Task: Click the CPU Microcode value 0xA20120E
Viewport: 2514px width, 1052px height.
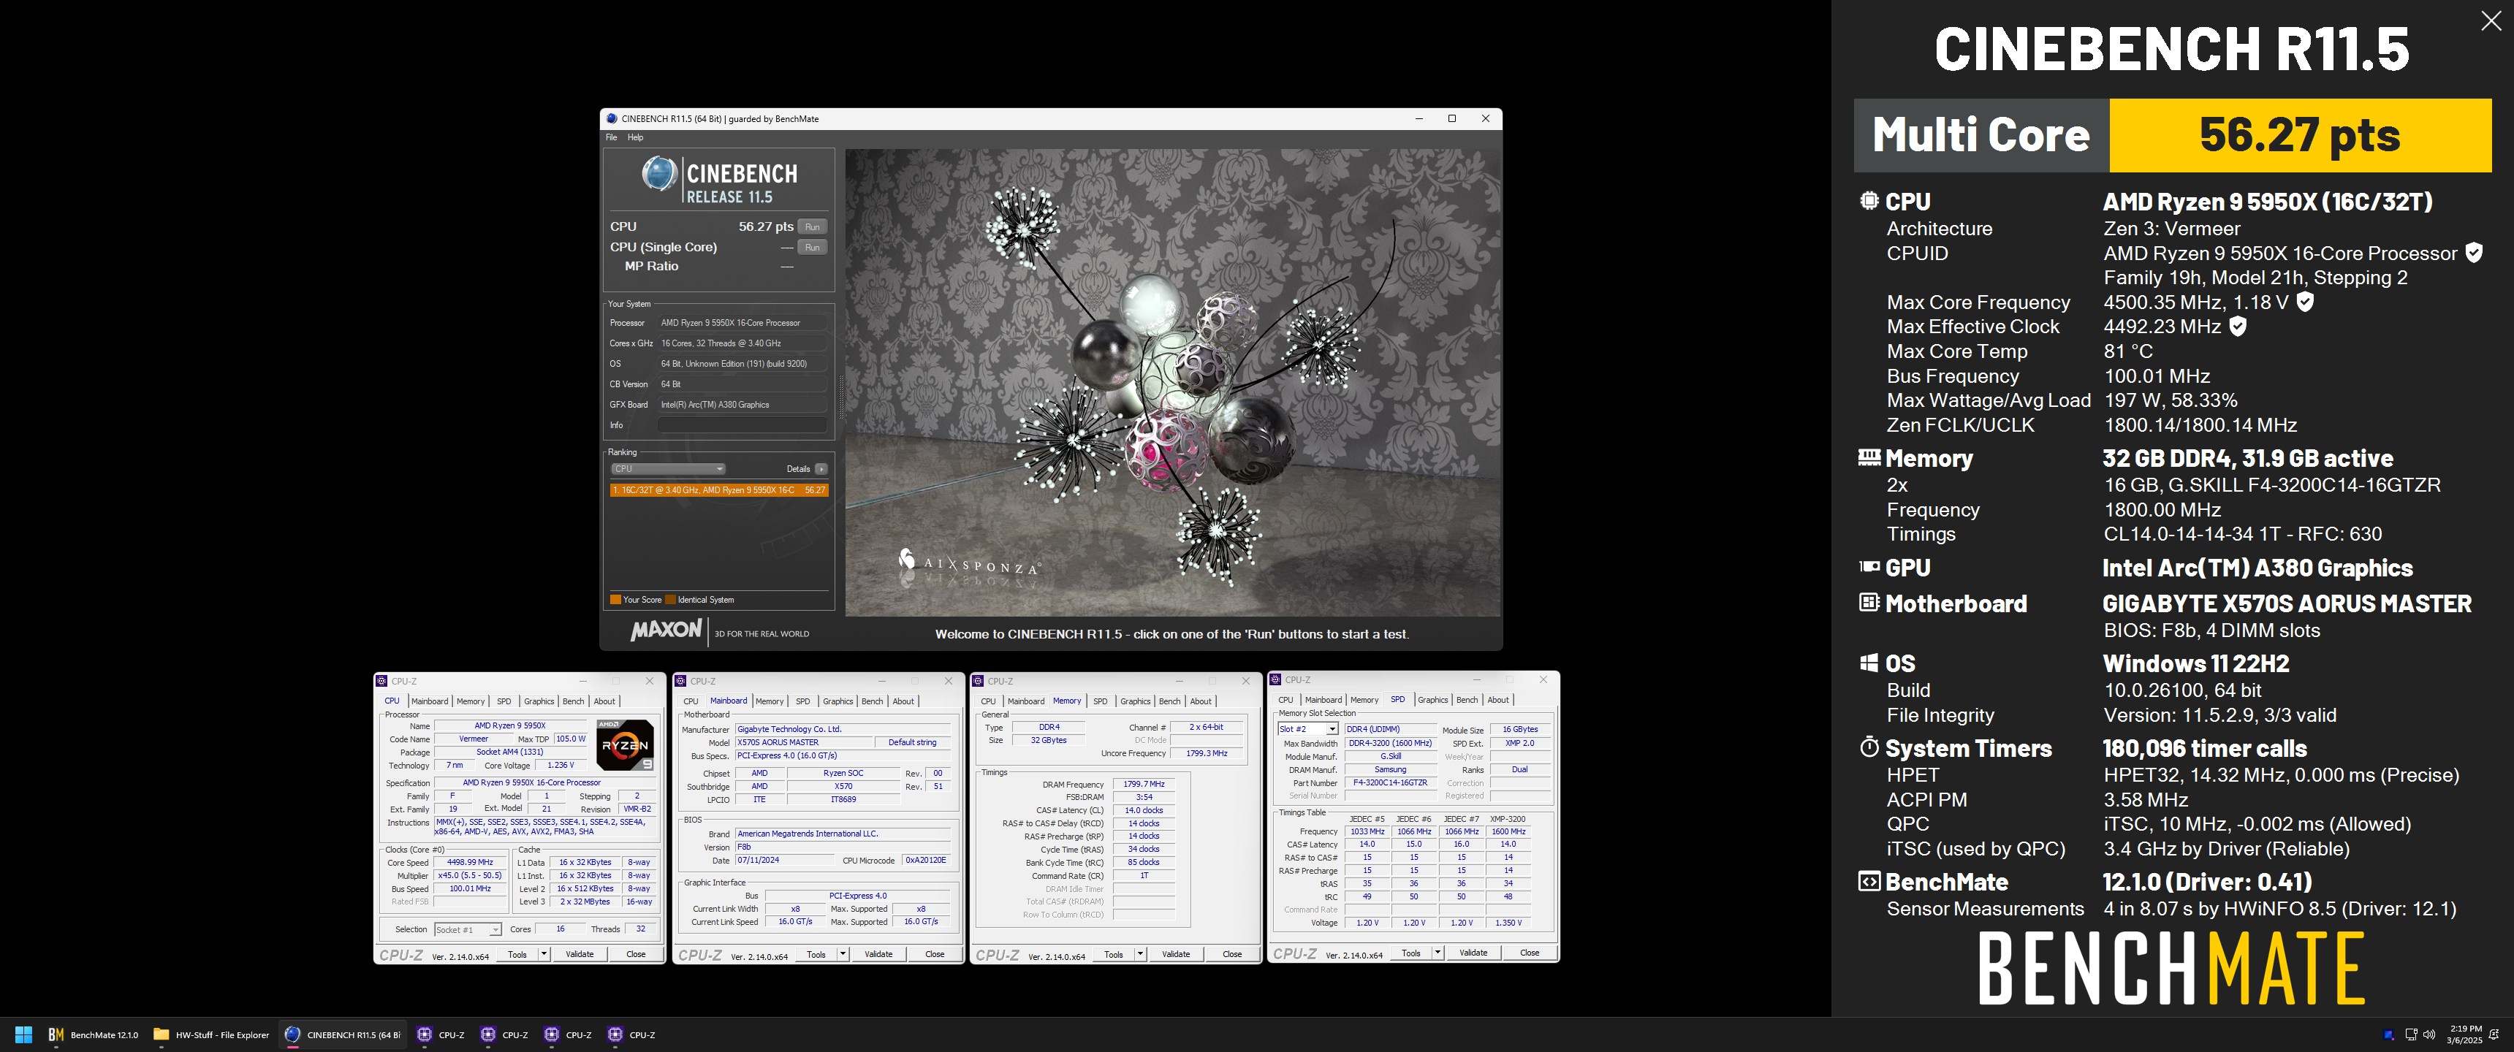Action: (x=924, y=861)
